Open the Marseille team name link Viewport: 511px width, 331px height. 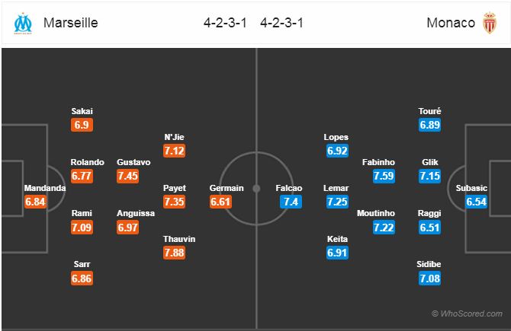(x=71, y=23)
